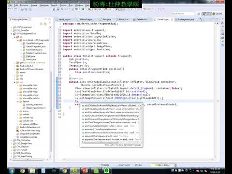Open the Windows Start button
Viewport: 232px width, 174px height.
tap(12, 171)
